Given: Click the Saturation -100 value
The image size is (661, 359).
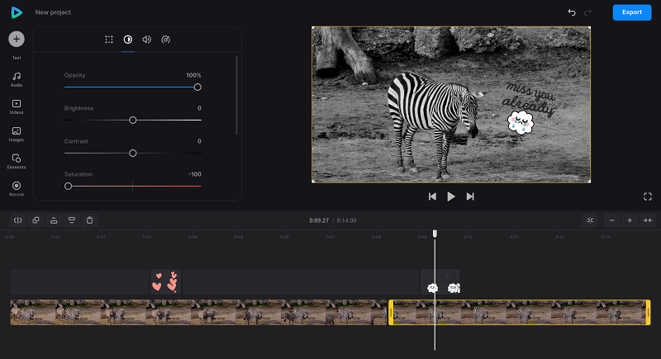Looking at the screenshot, I should [x=195, y=174].
